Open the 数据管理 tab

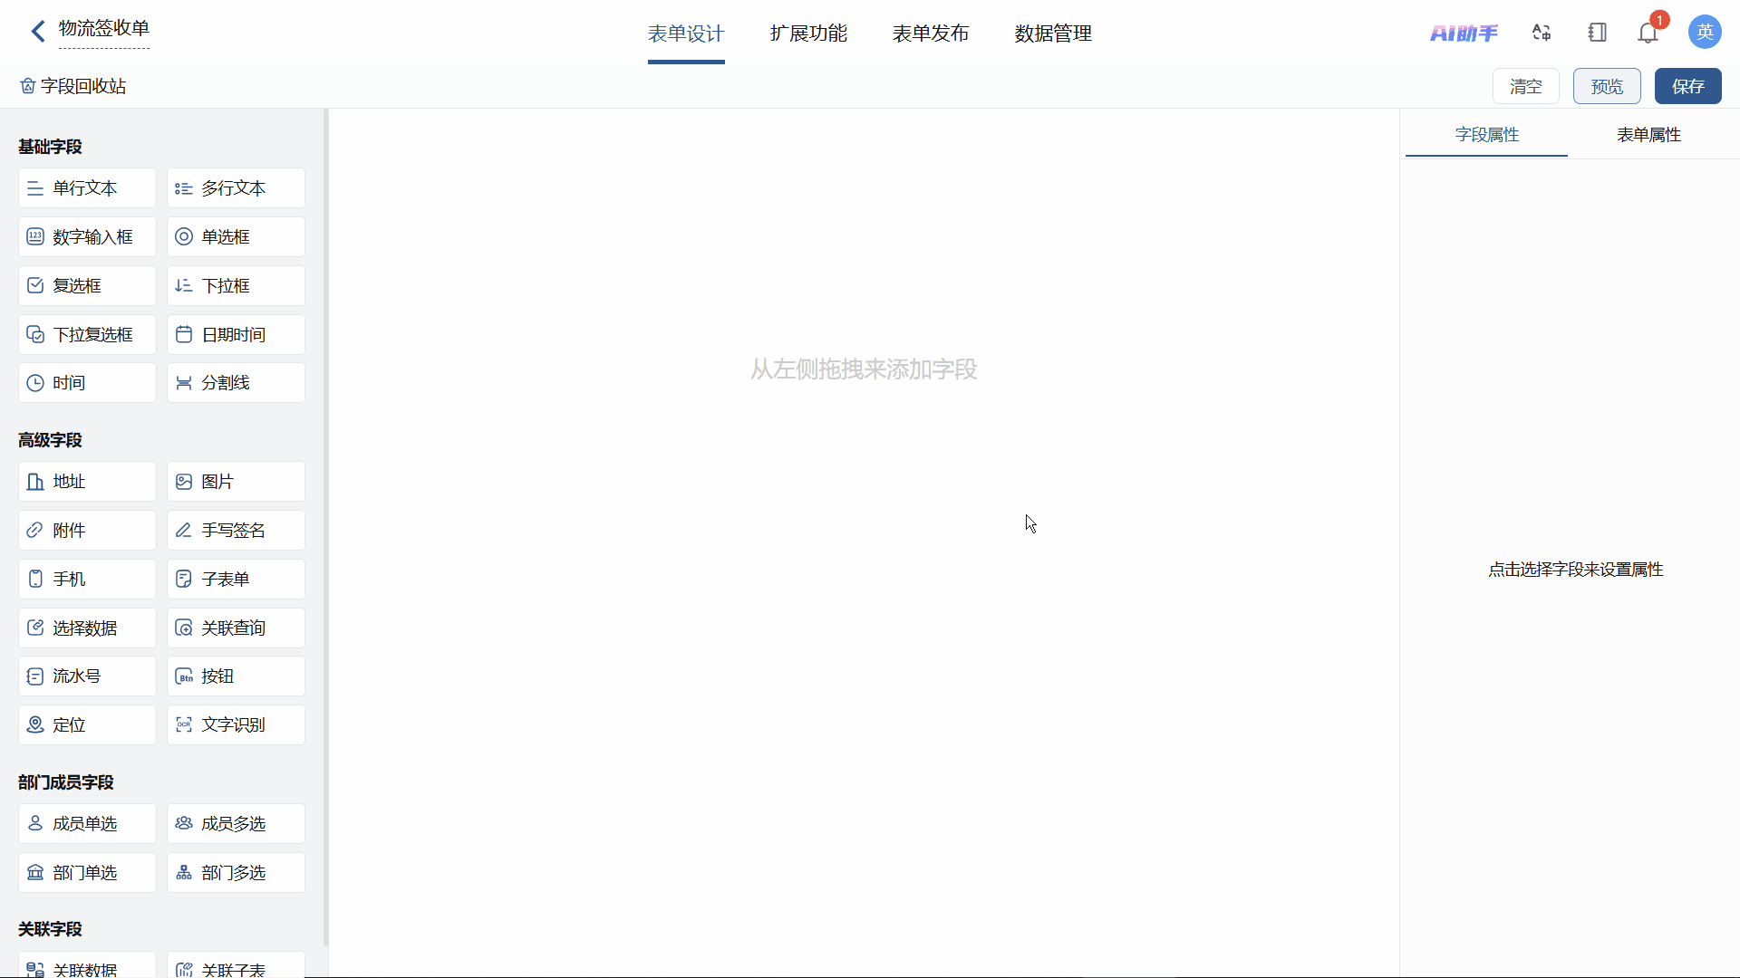[1053, 34]
